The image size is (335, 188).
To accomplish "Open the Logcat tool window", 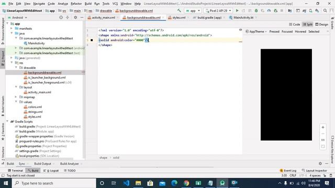I will (51, 171).
